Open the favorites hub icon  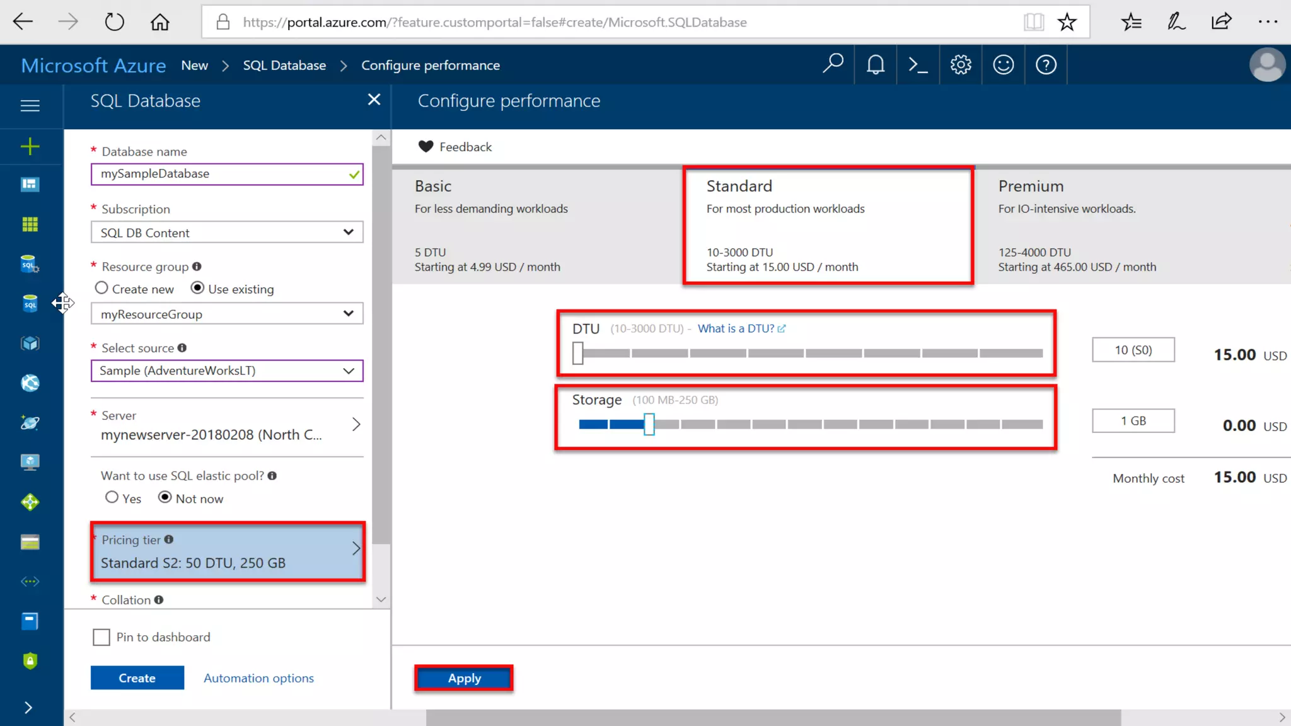(1131, 22)
